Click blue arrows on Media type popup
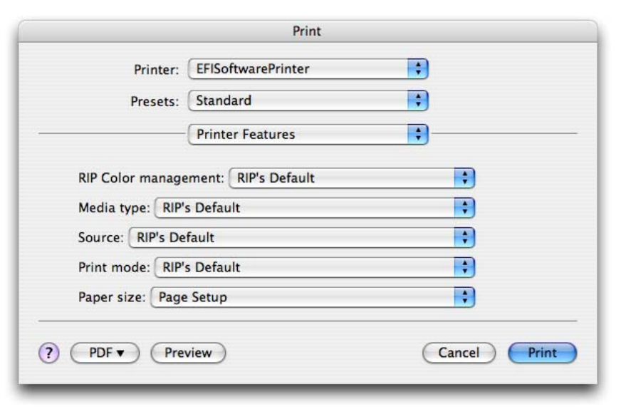 (x=465, y=208)
